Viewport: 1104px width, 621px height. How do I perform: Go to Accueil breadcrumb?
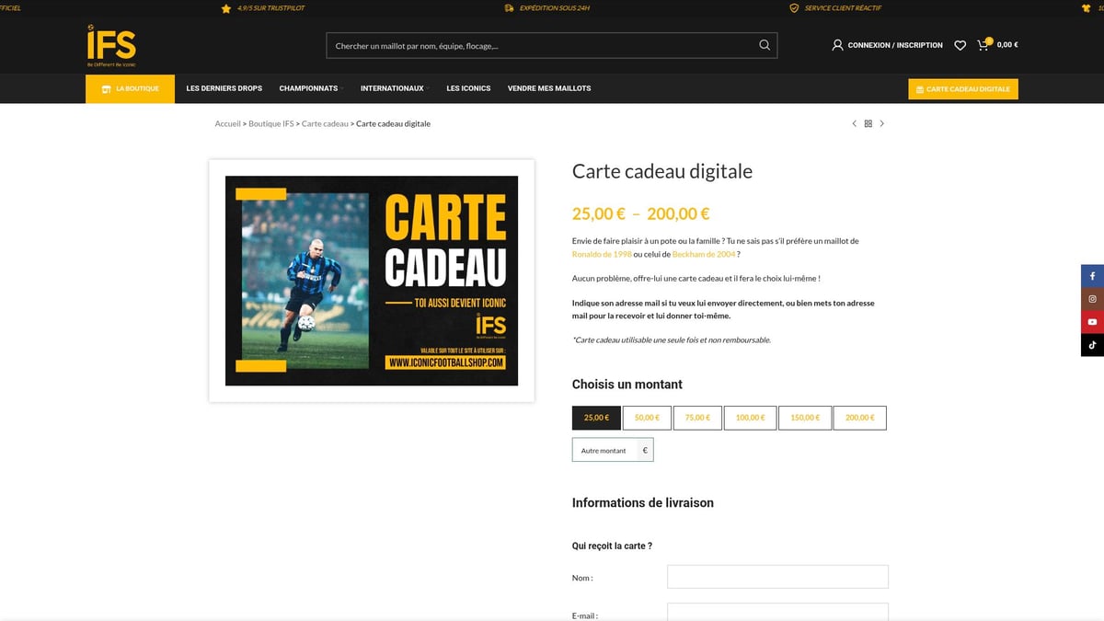(x=227, y=123)
